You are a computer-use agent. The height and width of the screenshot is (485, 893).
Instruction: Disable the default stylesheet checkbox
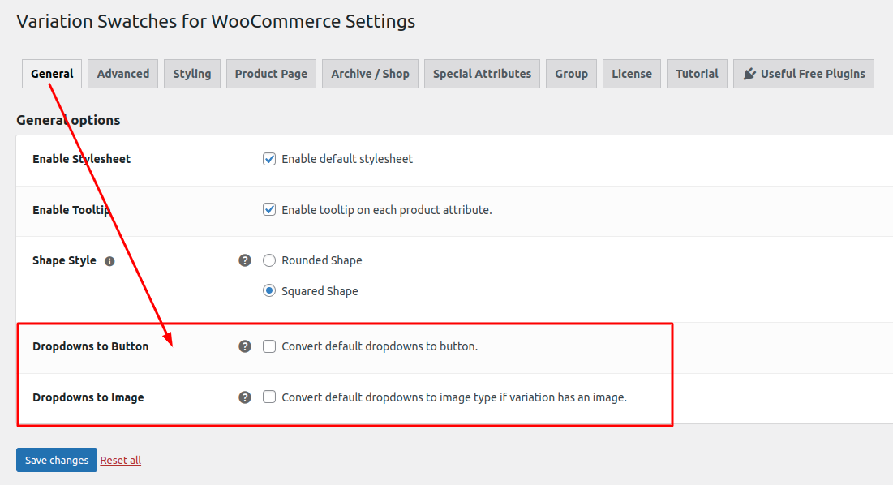coord(269,159)
